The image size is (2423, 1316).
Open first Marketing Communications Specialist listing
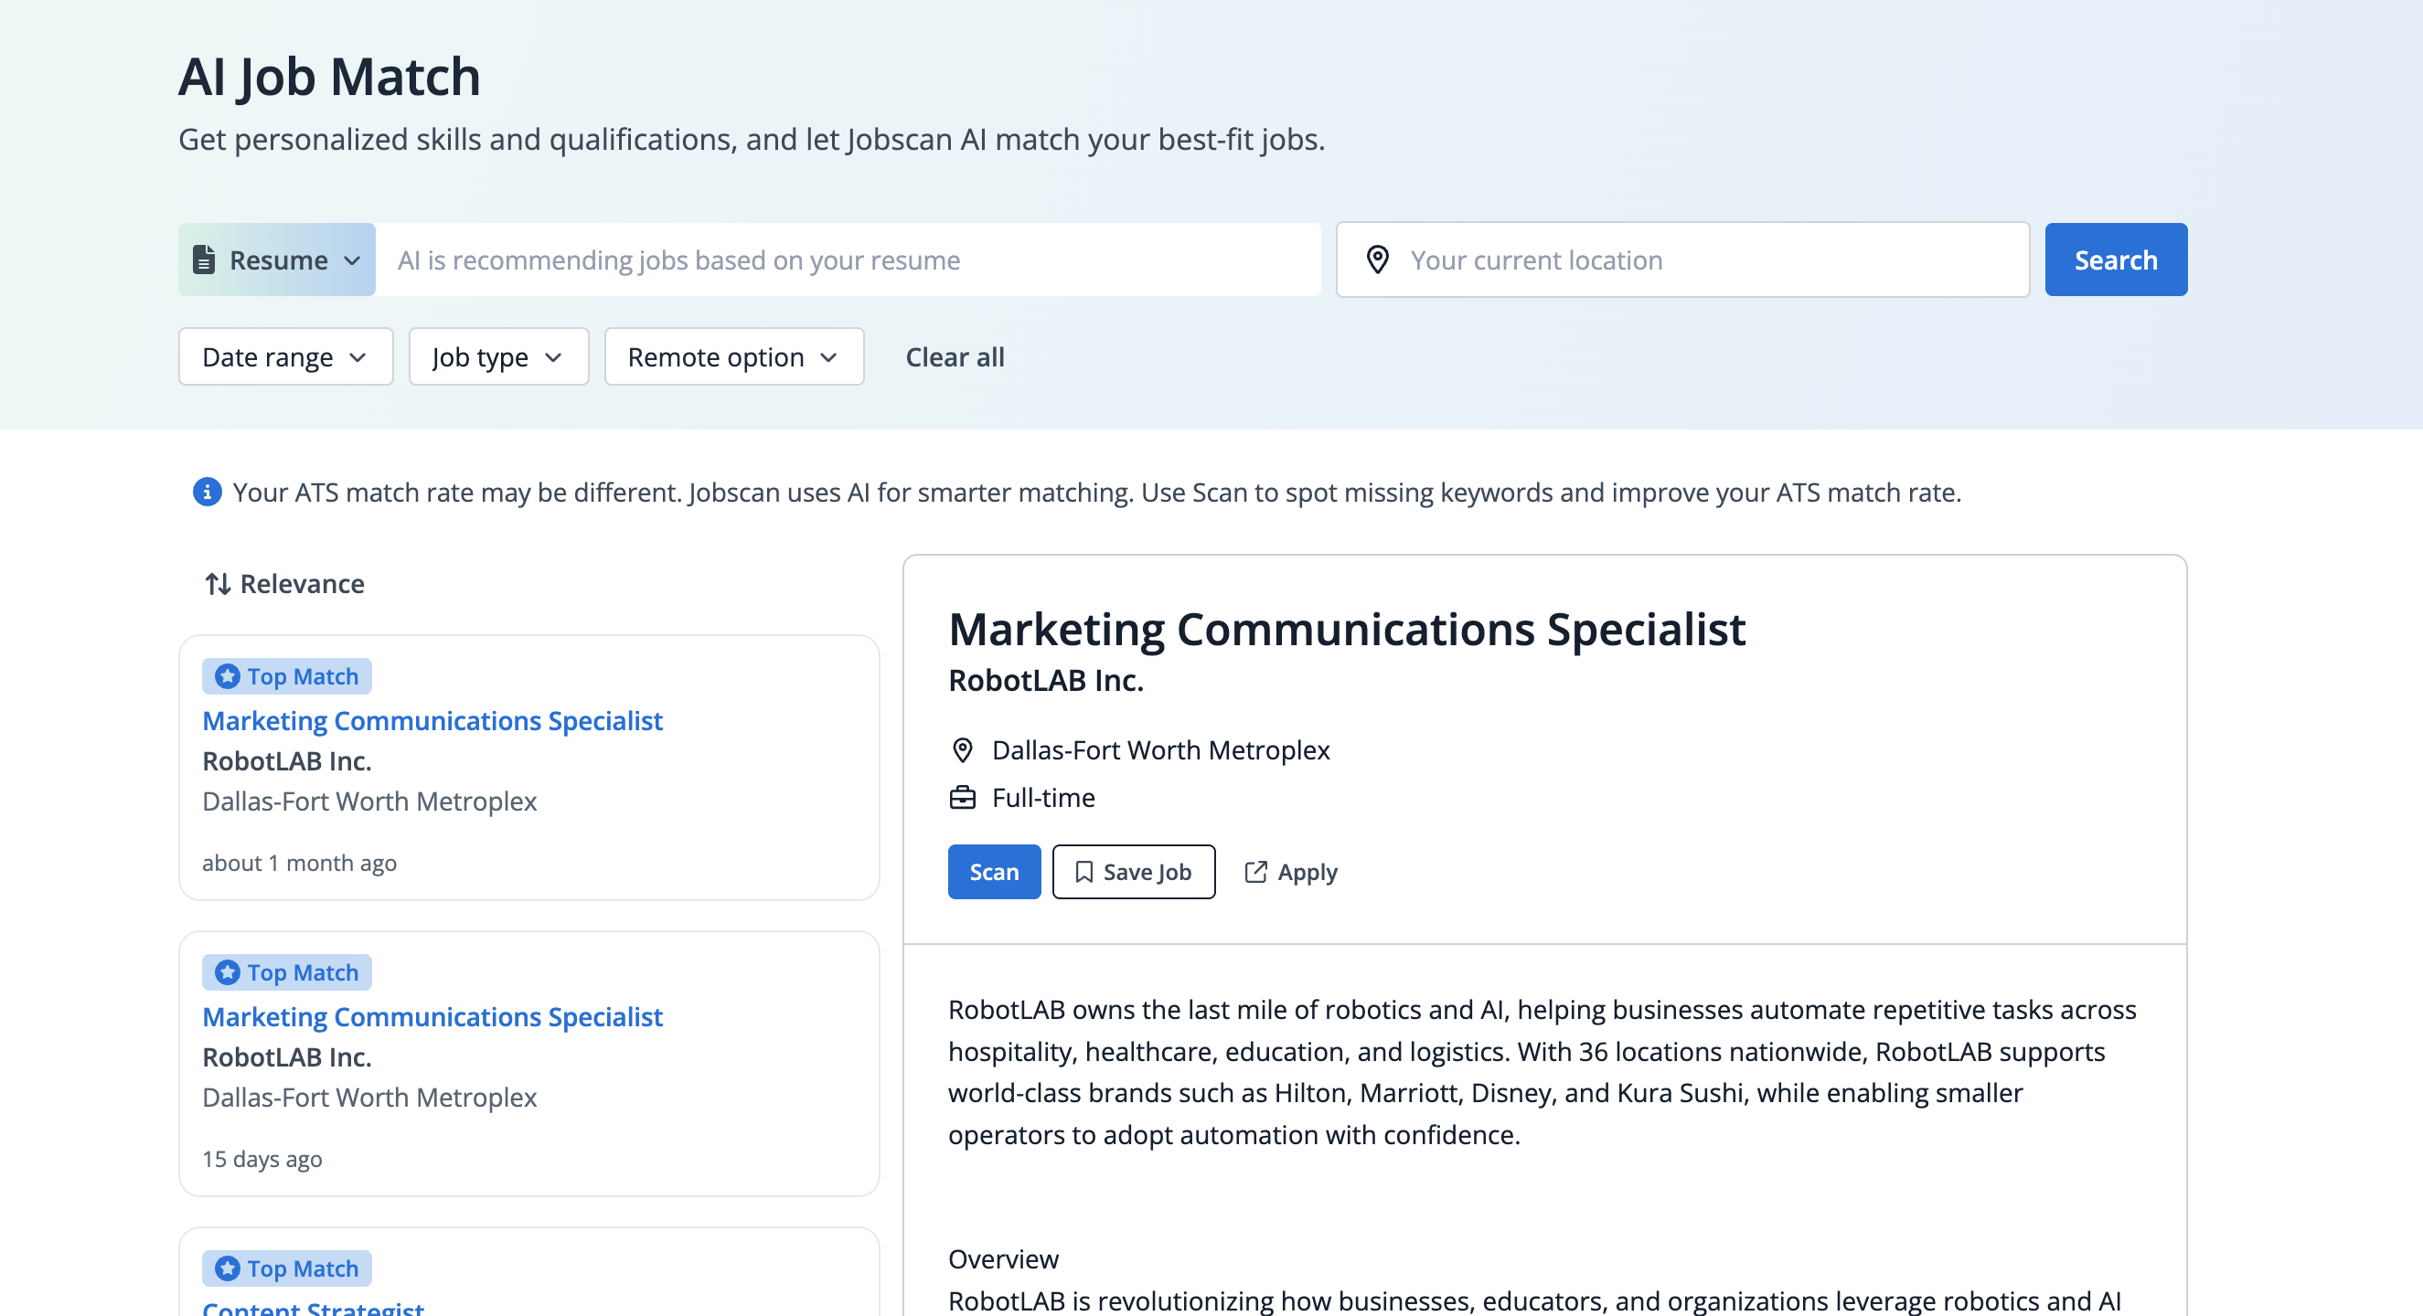pos(432,721)
